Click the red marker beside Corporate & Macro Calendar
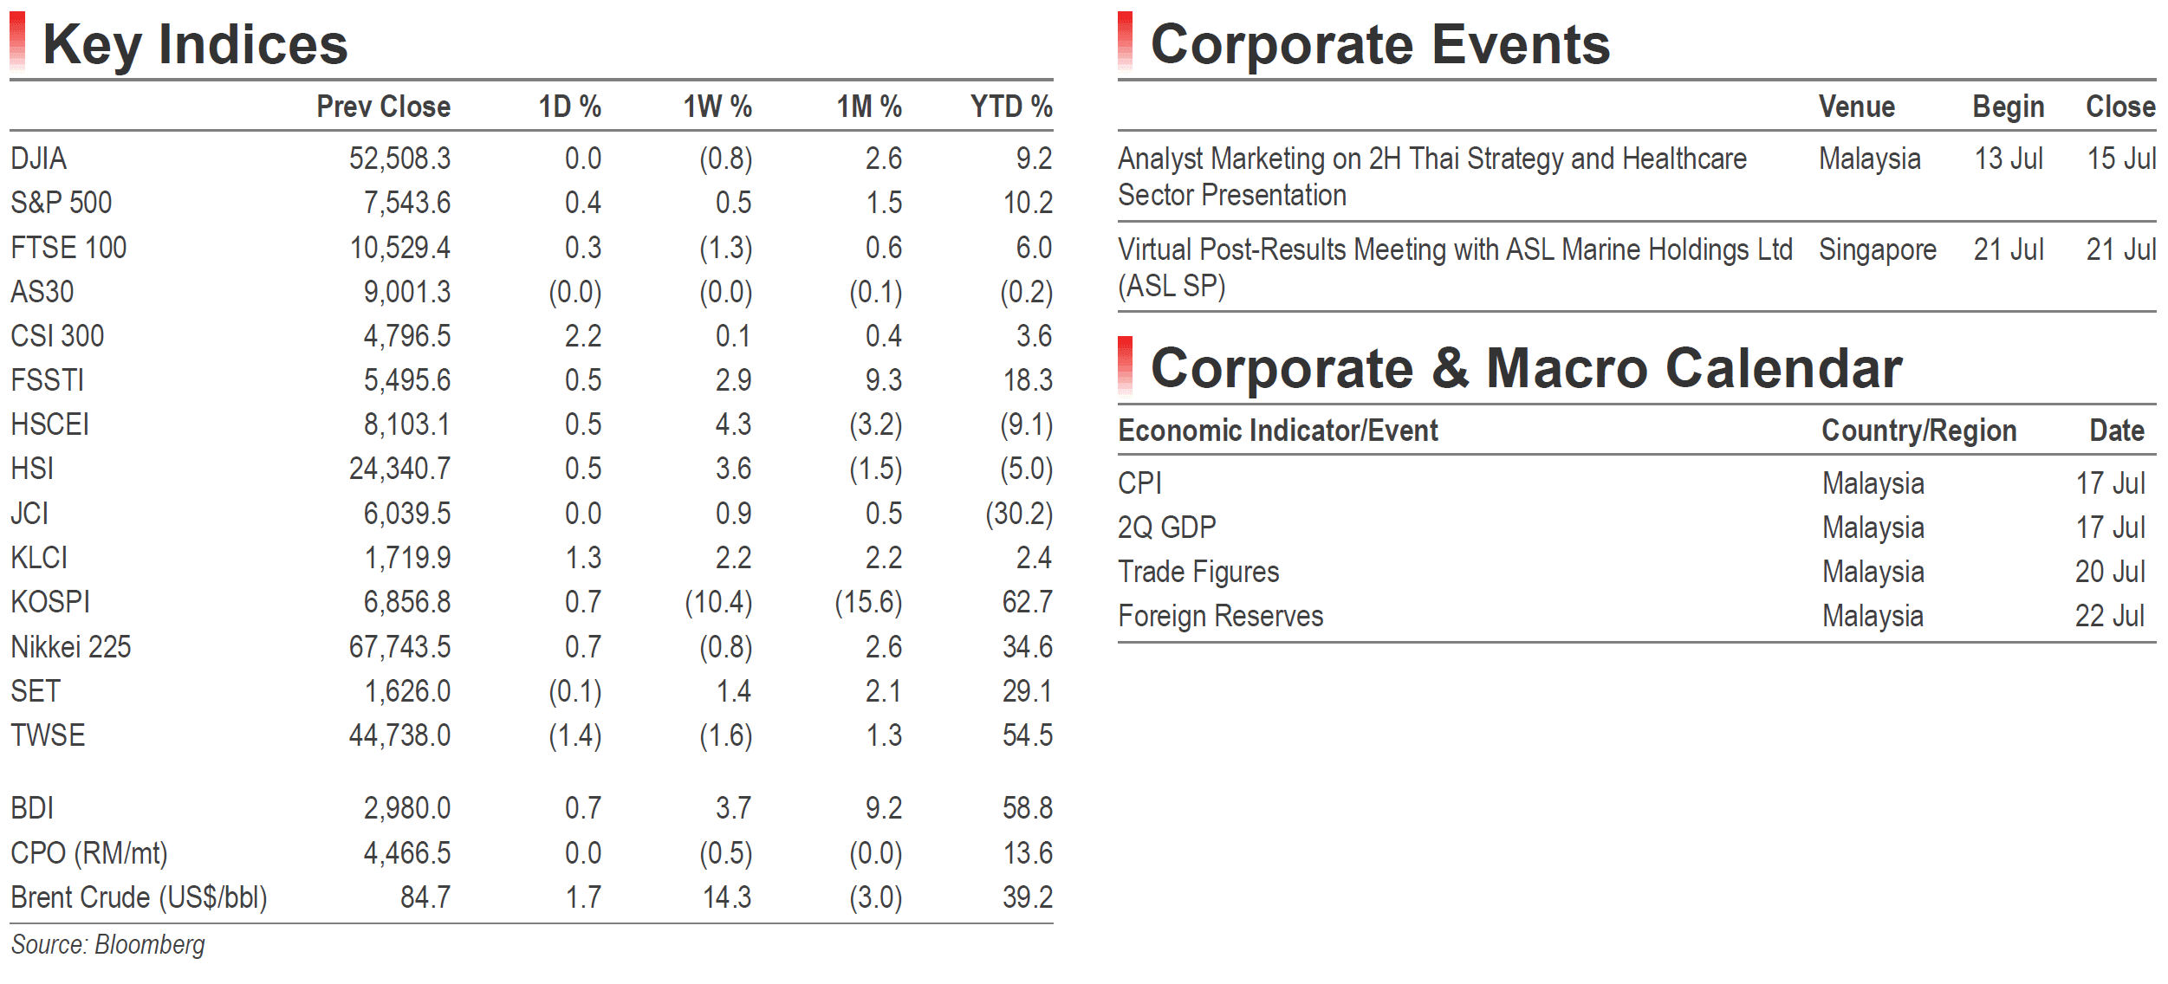This screenshot has height=984, width=2168. [1125, 366]
